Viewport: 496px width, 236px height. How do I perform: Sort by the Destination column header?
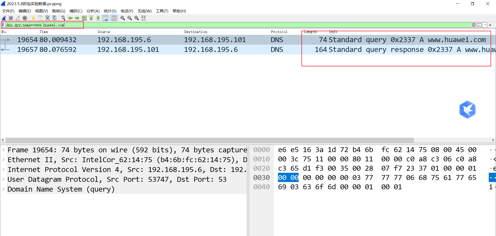click(226, 32)
